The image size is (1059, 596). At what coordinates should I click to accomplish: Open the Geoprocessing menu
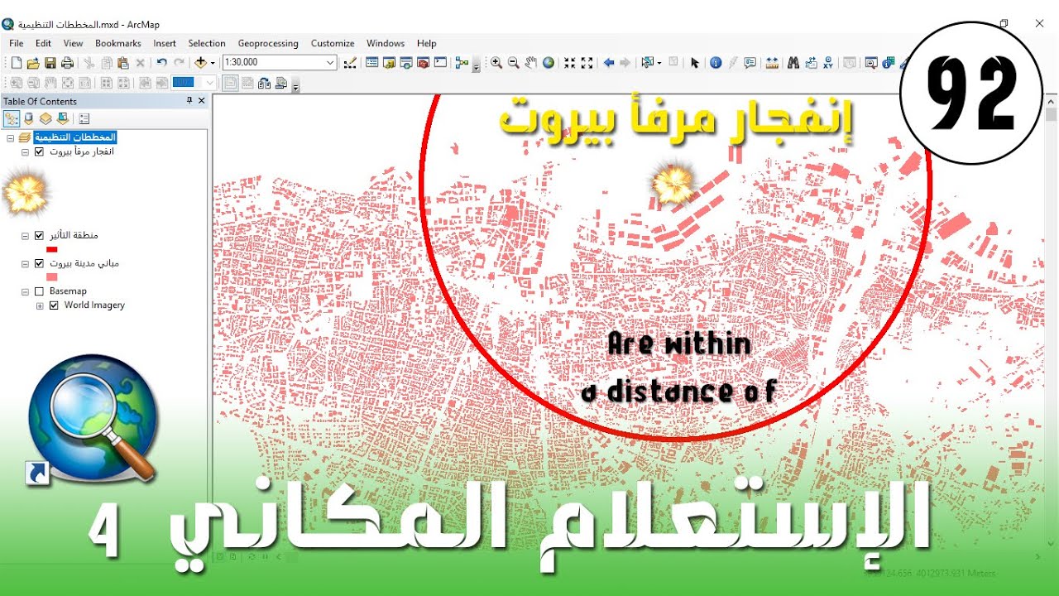268,43
